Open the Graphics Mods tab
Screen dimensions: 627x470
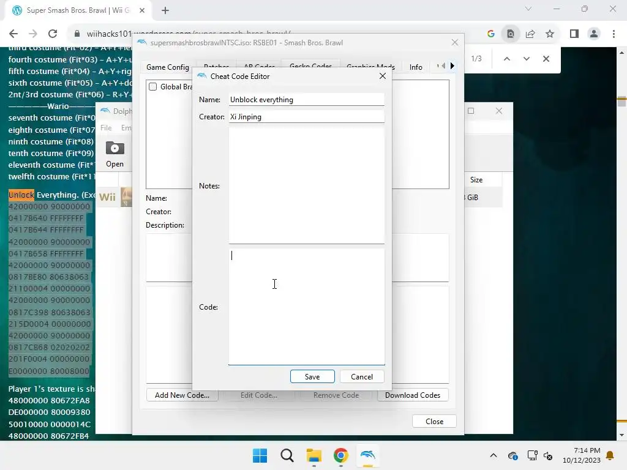(x=370, y=67)
